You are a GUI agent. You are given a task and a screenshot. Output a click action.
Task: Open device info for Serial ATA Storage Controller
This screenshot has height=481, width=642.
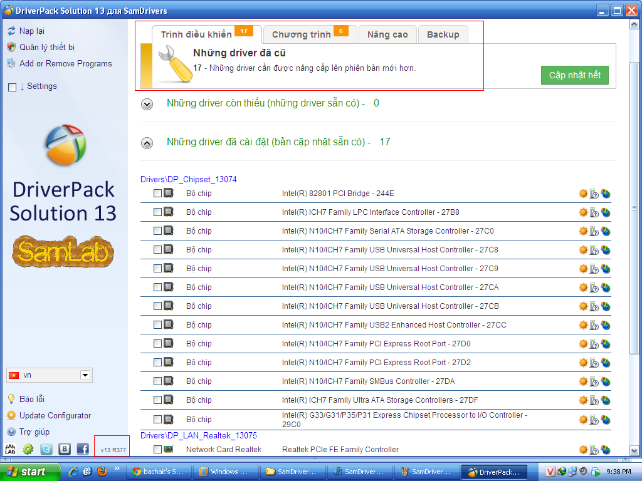point(594,231)
